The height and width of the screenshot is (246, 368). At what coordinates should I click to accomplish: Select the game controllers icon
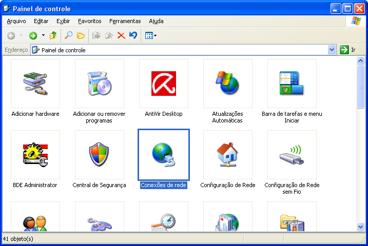[x=100, y=216]
